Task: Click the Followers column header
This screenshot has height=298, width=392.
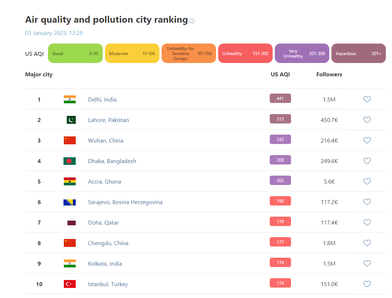Action: click(x=329, y=74)
